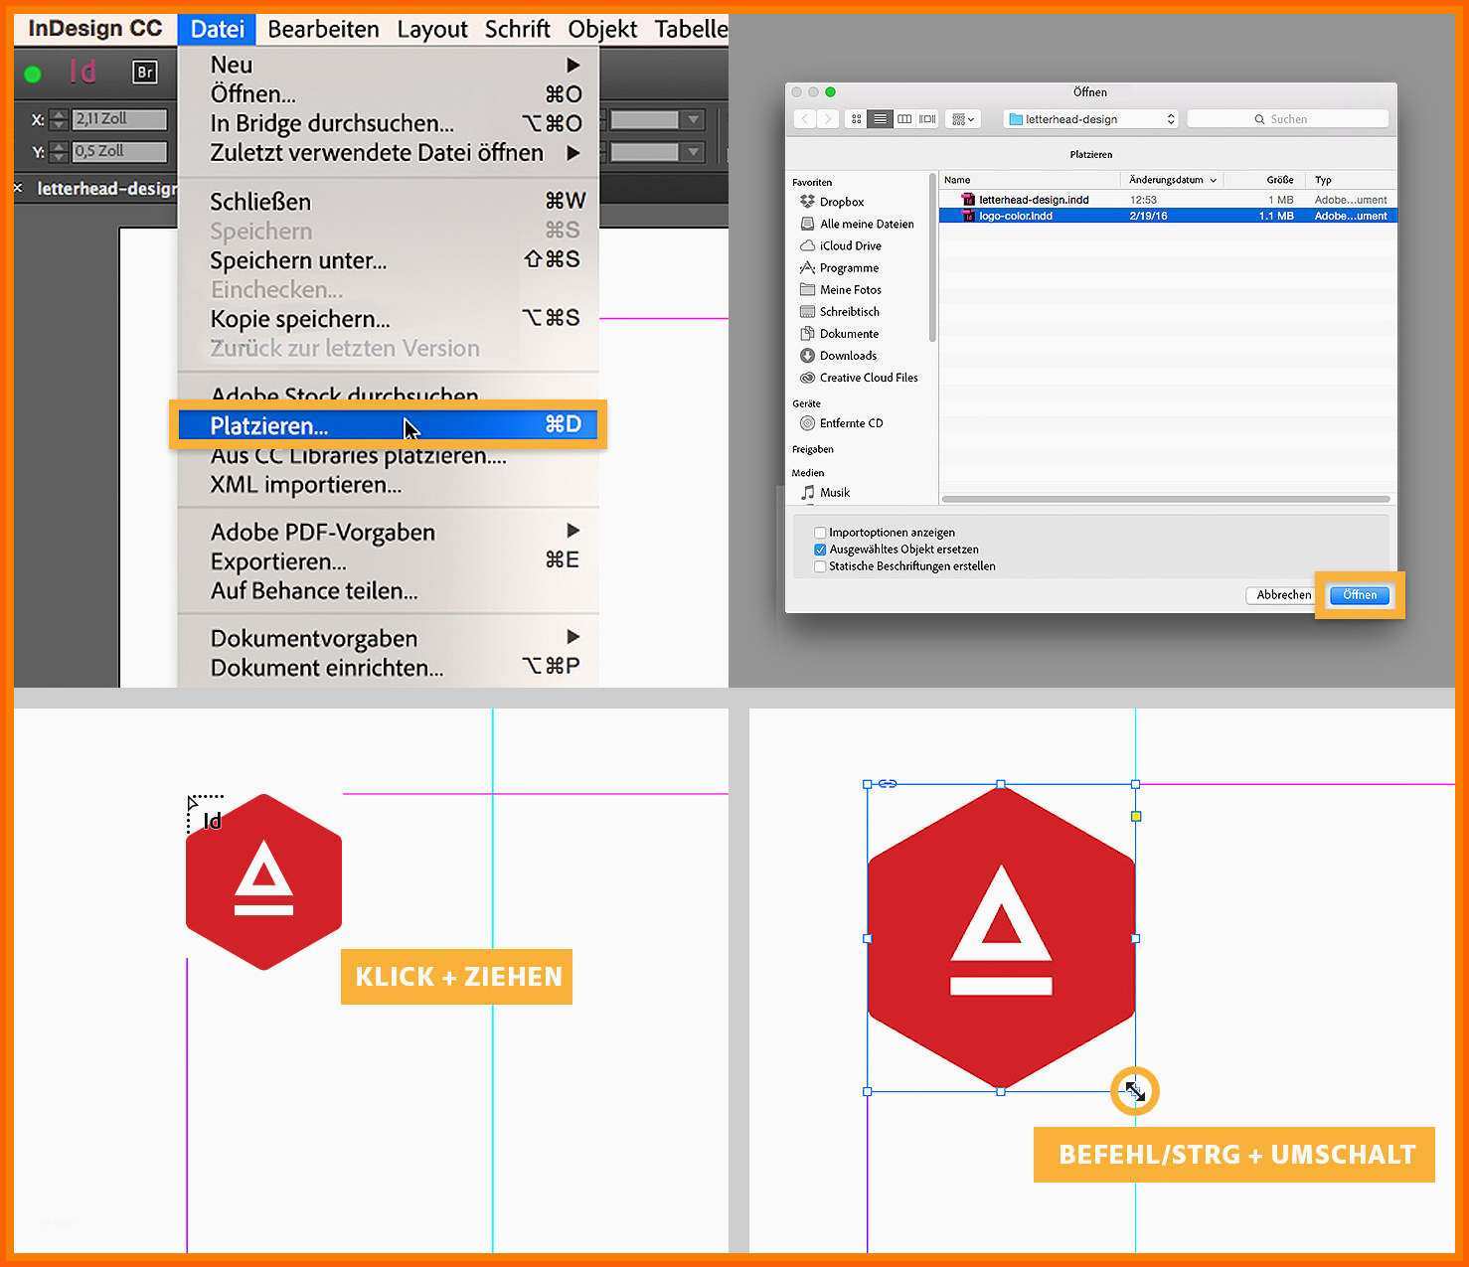Open the letterhead-design folder location popup
The image size is (1469, 1267).
[x=1090, y=119]
